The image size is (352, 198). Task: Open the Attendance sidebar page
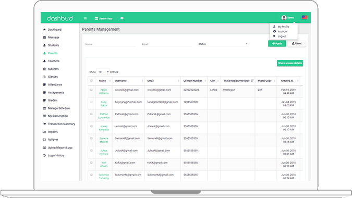coord(55,84)
